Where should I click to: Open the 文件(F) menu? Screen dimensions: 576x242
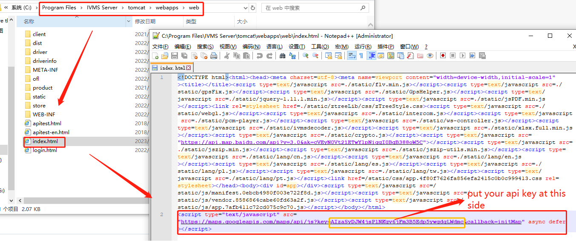pos(160,47)
